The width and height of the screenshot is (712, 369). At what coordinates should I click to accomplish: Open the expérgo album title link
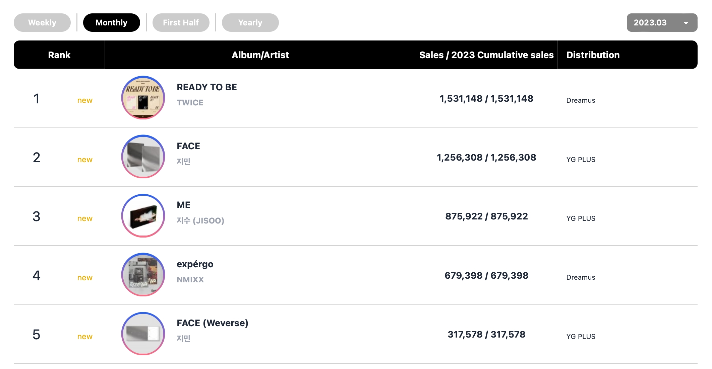coord(195,264)
